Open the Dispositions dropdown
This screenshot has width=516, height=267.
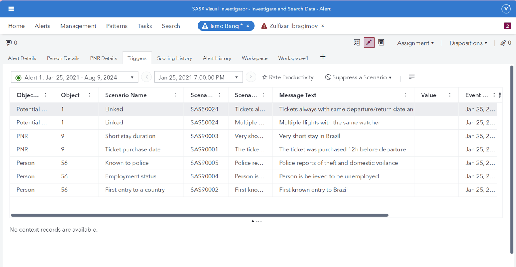click(468, 43)
